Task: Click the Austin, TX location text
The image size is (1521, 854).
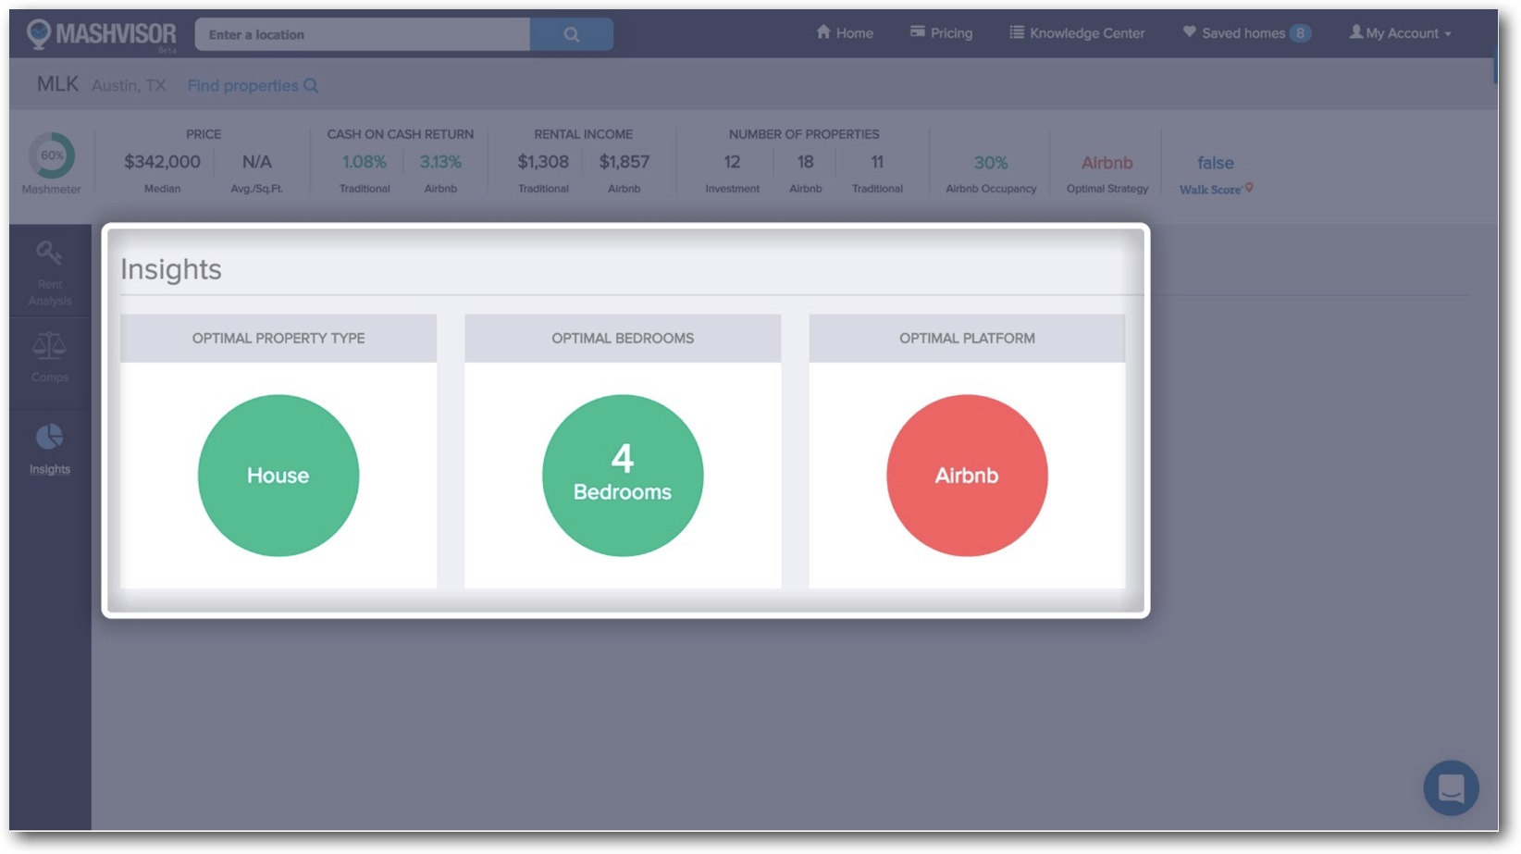Action: [x=129, y=85]
